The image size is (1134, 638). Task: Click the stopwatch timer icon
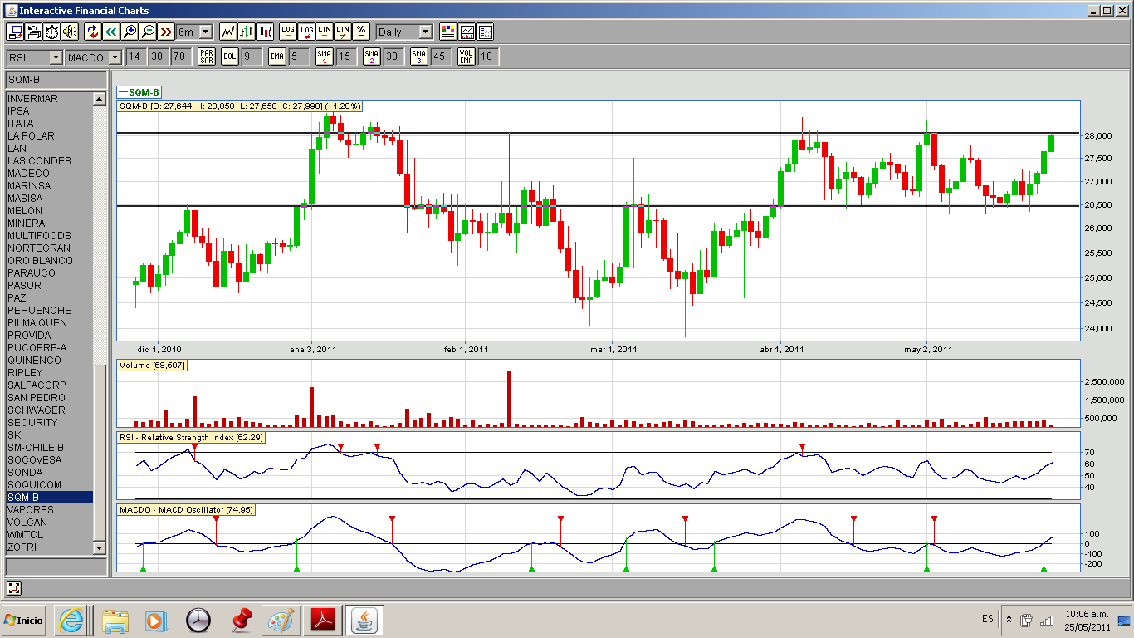pos(51,32)
